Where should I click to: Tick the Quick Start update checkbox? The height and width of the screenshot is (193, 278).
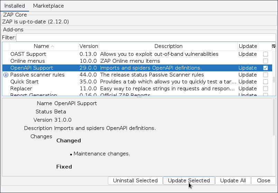[x=266, y=82]
